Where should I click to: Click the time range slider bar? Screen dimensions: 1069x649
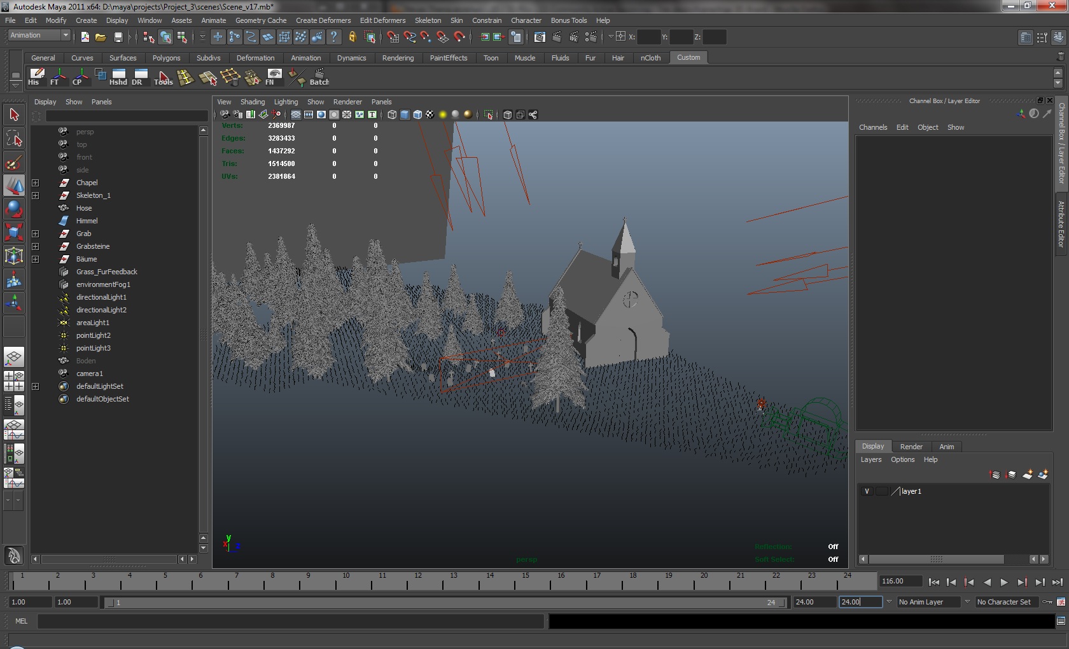pos(445,602)
